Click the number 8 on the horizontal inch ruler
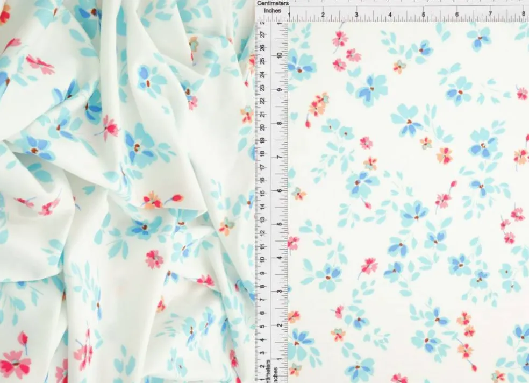The width and height of the screenshot is (529, 383). tap(524, 13)
